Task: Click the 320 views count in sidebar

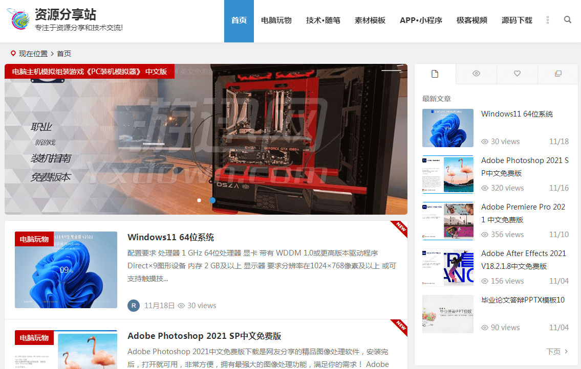Action: point(507,188)
